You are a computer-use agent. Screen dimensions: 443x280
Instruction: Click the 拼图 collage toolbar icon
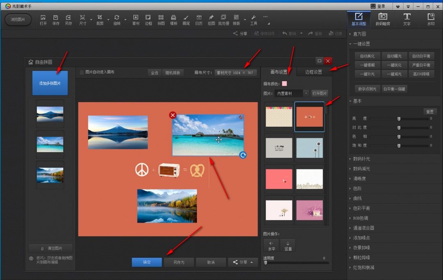[161, 20]
